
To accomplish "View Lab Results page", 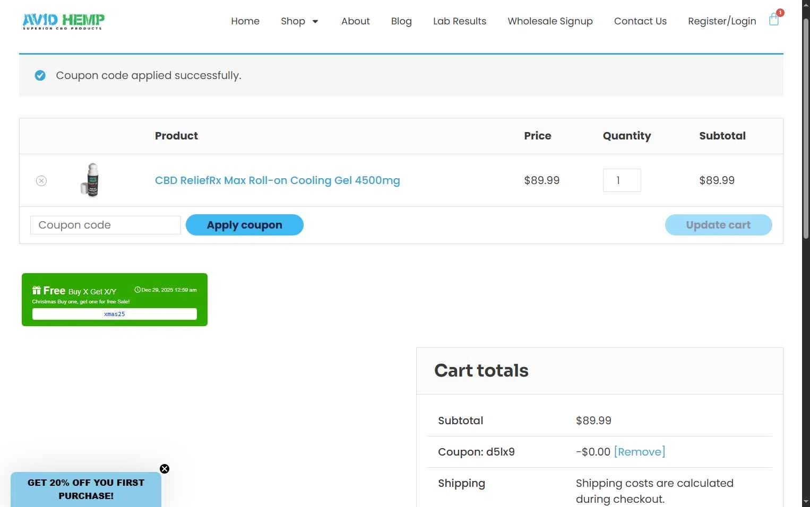I will pos(460,21).
